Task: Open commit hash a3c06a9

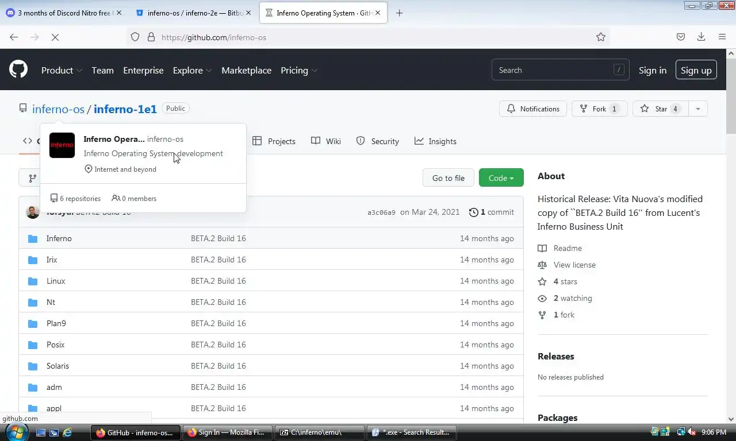Action: pyautogui.click(x=381, y=212)
